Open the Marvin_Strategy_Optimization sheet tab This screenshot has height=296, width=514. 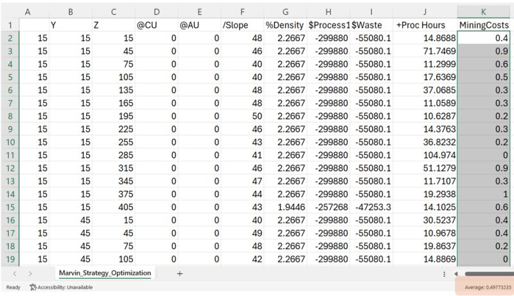click(105, 273)
